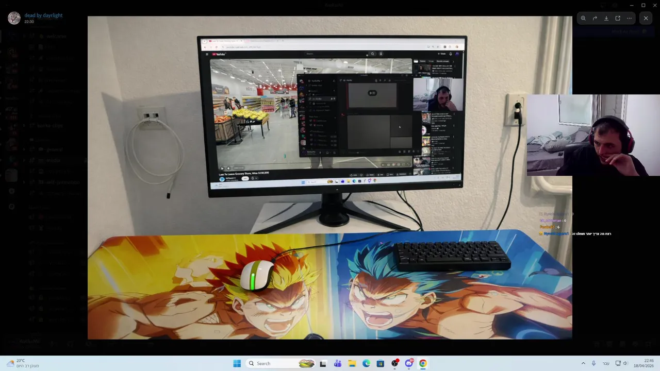Open the 20°C weather widget

23,363
